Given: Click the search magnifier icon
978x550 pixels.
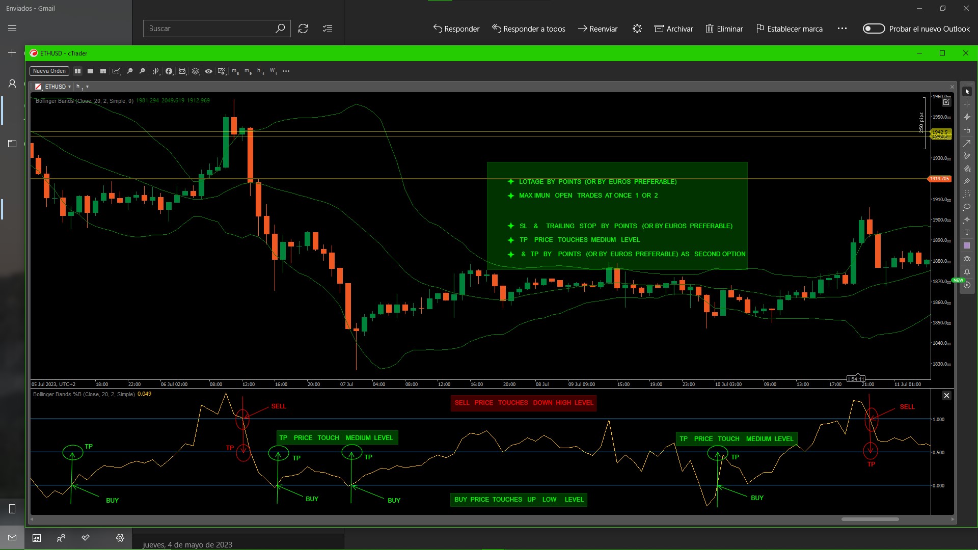Looking at the screenshot, I should tap(280, 29).
